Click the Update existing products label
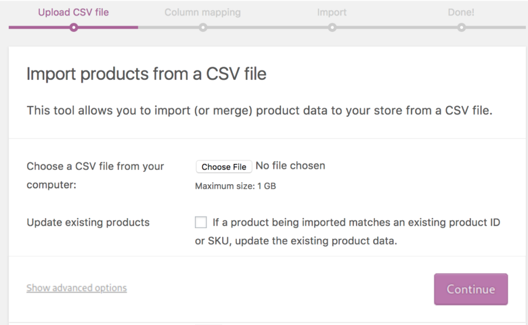 tap(88, 222)
